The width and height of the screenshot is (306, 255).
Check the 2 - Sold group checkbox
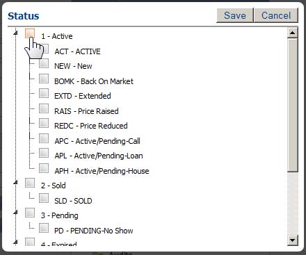(x=30, y=183)
